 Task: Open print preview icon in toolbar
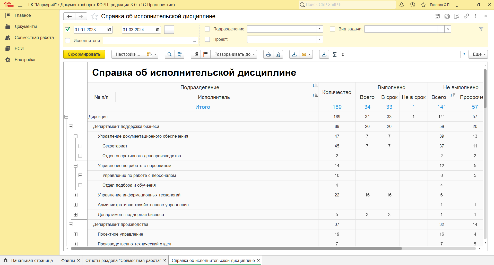tap(278, 54)
